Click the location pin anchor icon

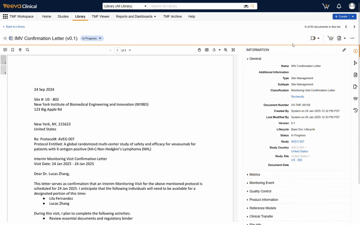click(x=20, y=50)
